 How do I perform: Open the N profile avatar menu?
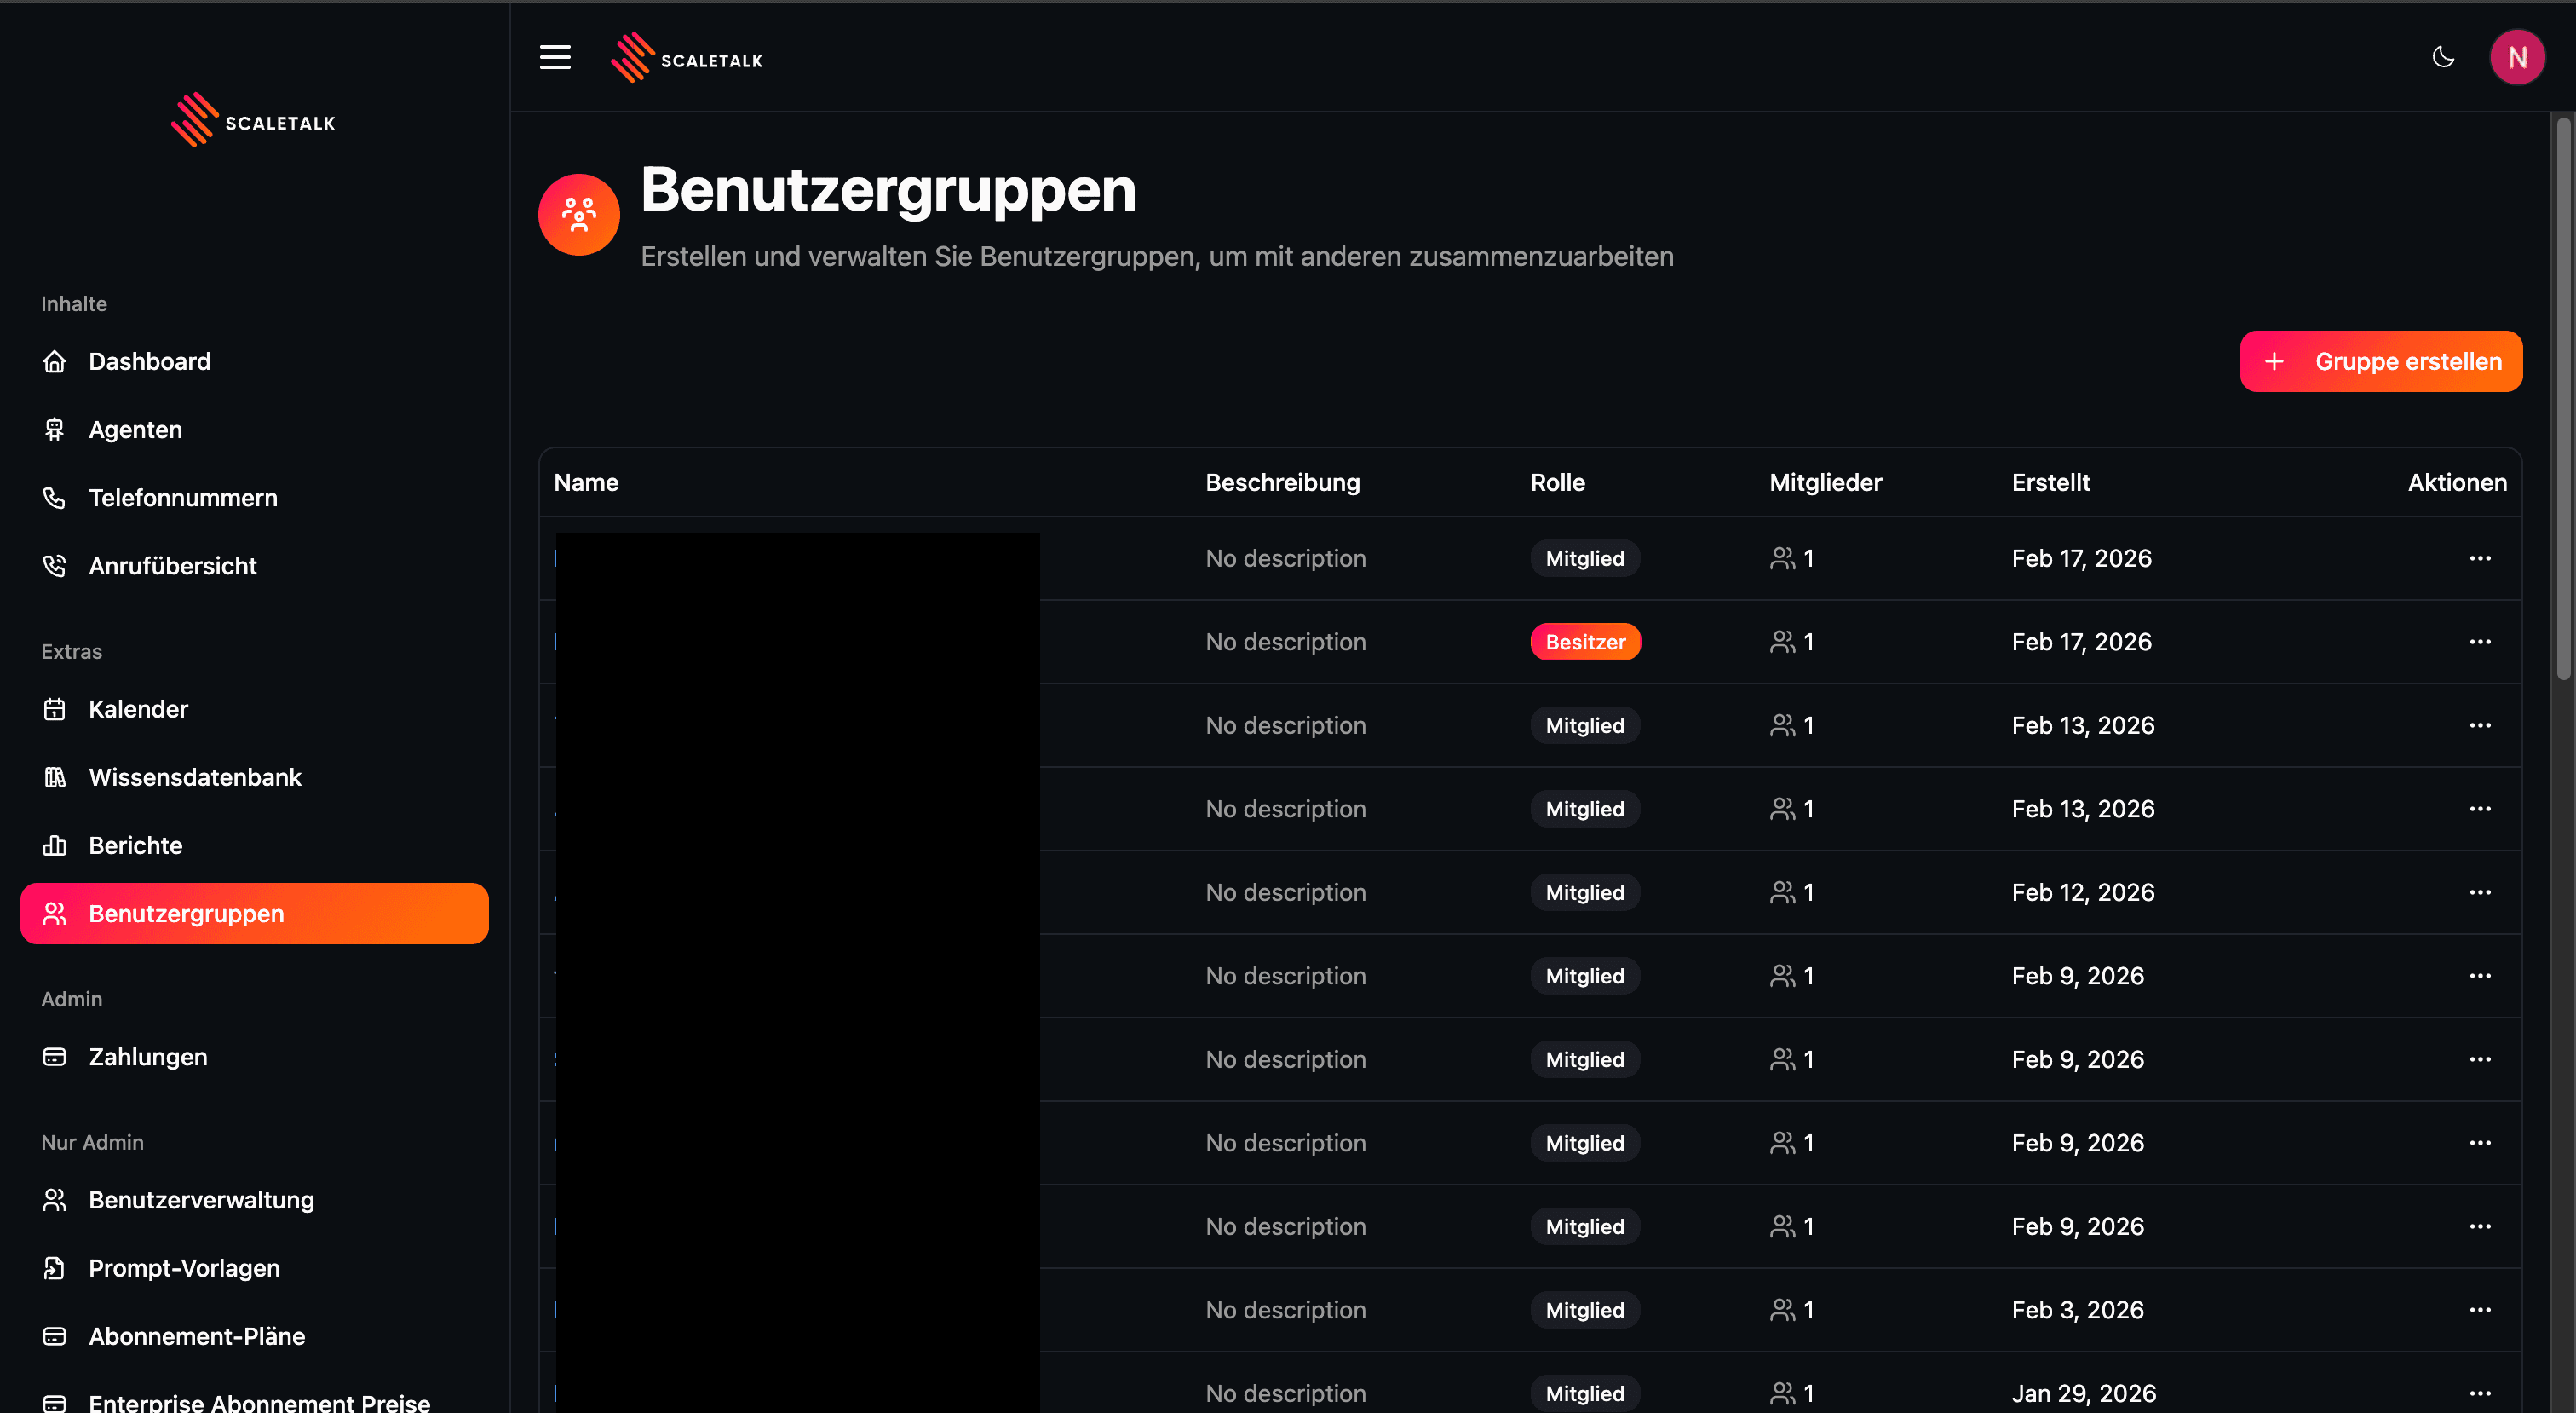coord(2519,57)
